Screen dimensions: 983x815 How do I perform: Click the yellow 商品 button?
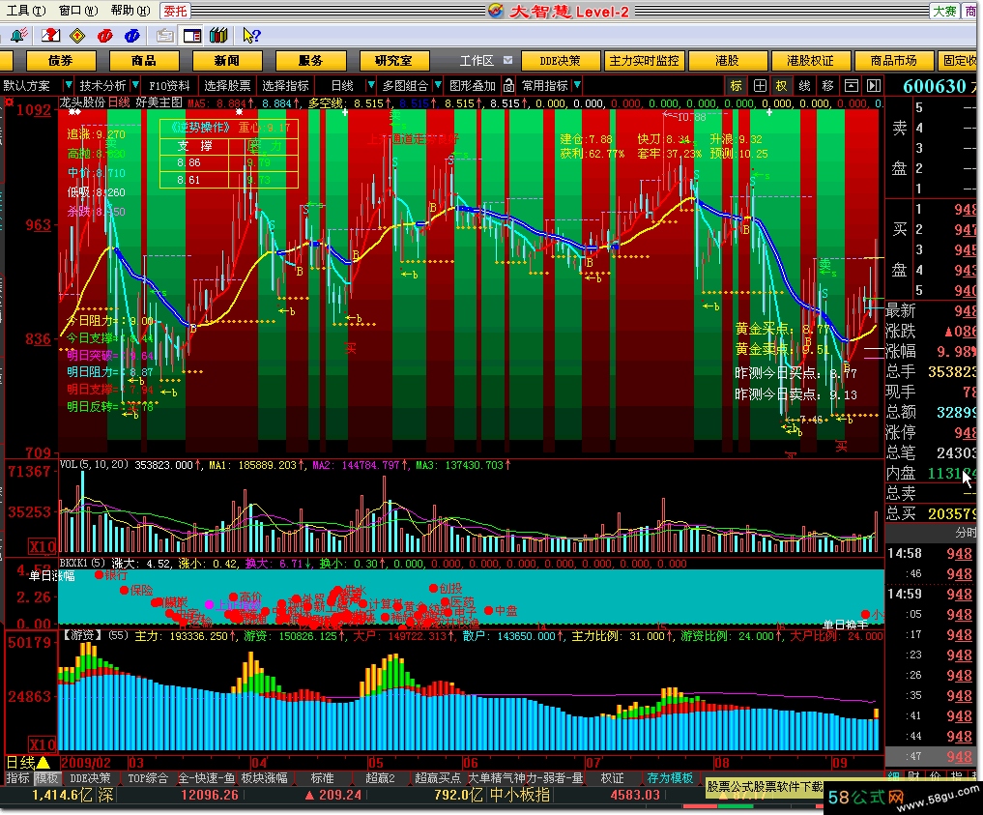coord(144,61)
